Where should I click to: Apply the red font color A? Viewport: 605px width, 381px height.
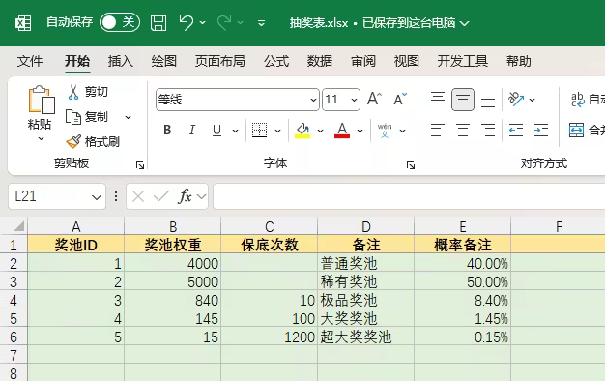(x=342, y=131)
